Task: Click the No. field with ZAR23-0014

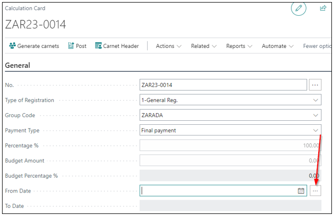Action: pyautogui.click(x=222, y=85)
